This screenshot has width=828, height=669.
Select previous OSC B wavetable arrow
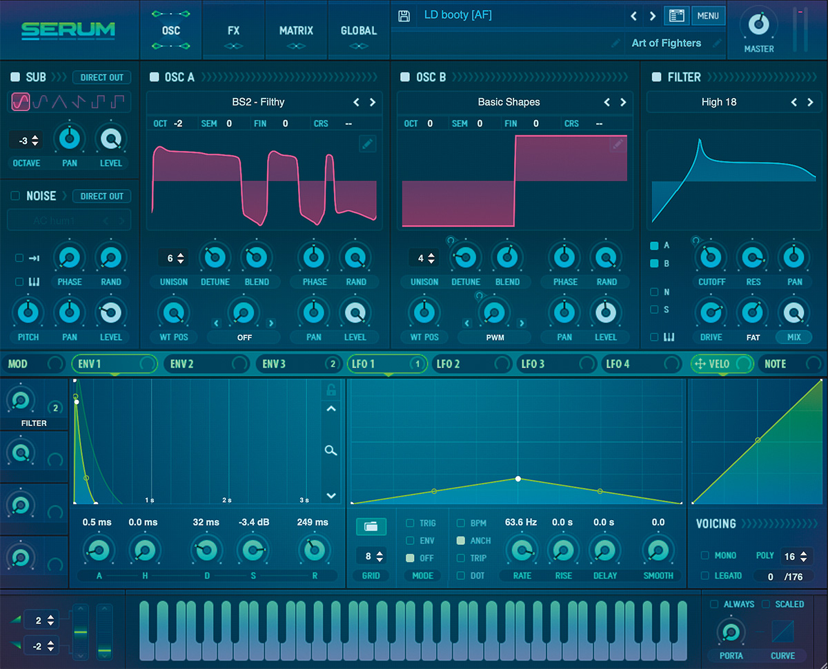coord(607,102)
